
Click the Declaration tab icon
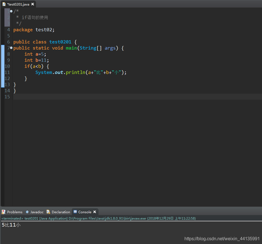click(48, 212)
